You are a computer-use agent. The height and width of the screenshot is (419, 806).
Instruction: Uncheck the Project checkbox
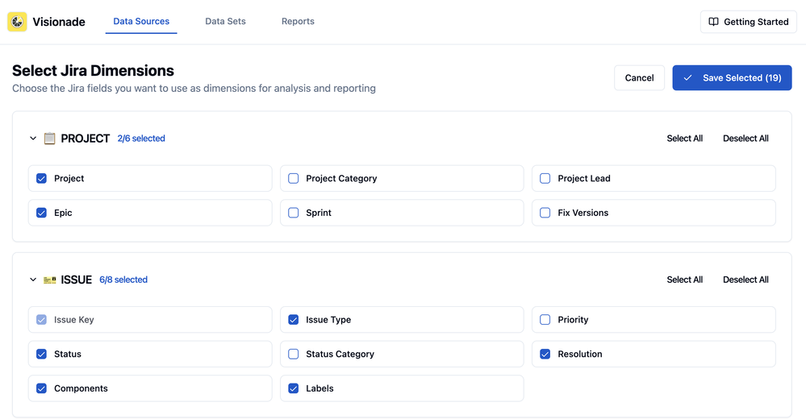pos(42,178)
